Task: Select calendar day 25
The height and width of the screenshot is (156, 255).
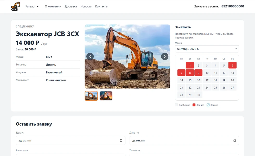Action: click(215, 88)
